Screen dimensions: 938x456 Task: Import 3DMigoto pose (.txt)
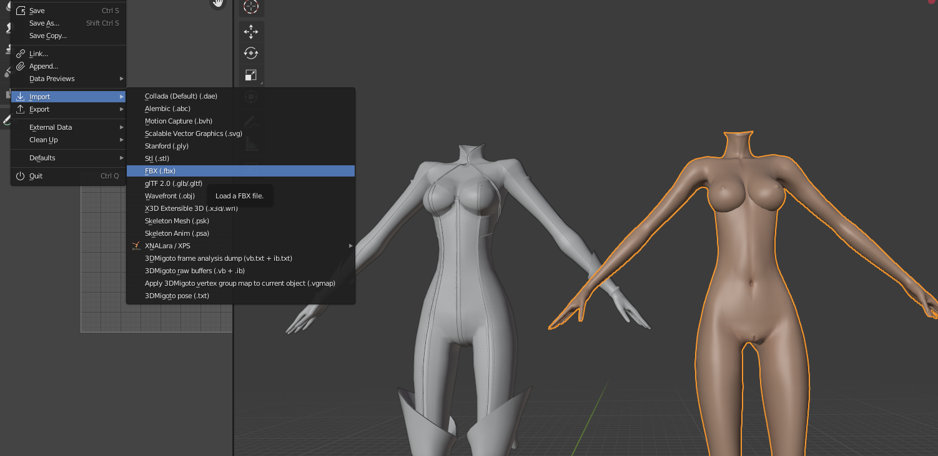[x=240, y=296]
